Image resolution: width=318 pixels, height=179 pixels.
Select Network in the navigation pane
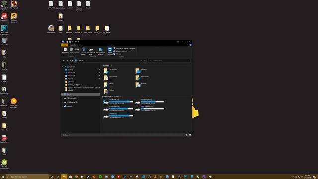69,106
